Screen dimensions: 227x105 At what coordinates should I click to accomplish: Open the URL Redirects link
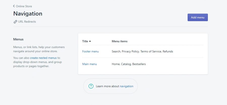pyautogui.click(x=27, y=22)
